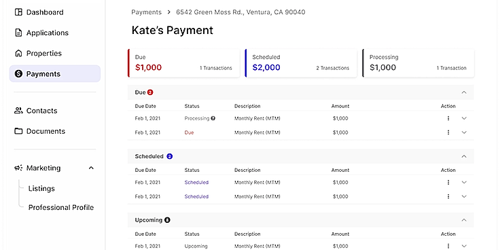Image resolution: width=500 pixels, height=250 pixels.
Task: Click Marketing label in sidebar
Action: [x=43, y=168]
